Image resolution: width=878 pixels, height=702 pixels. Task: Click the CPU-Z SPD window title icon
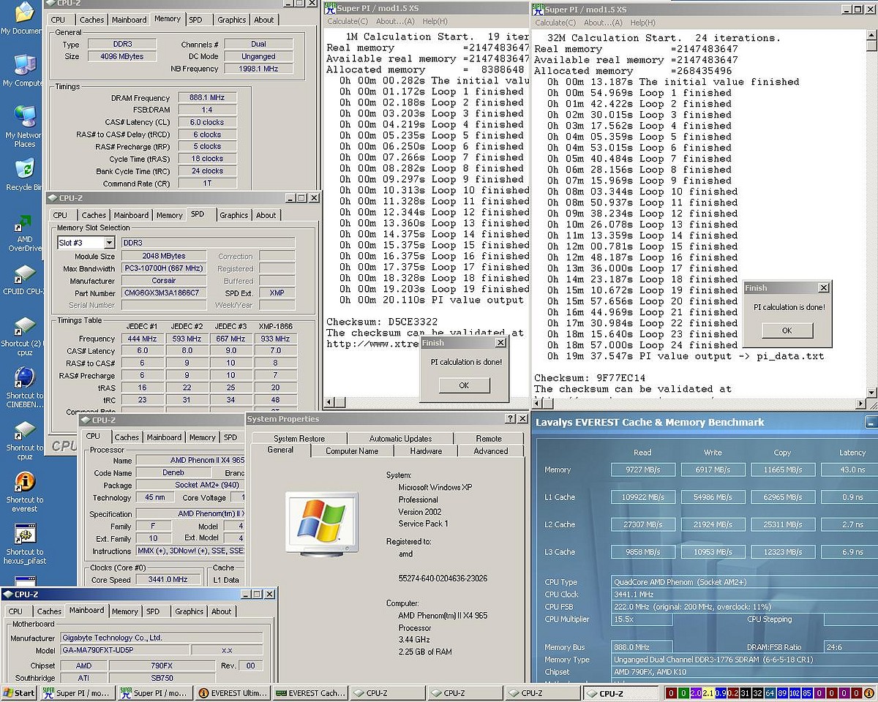coord(52,197)
